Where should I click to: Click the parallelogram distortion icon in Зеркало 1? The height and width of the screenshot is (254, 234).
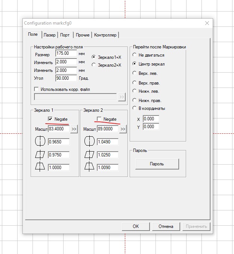[x=39, y=155]
